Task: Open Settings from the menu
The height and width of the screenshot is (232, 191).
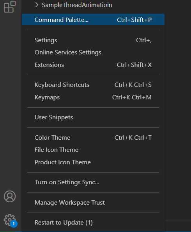Action: pos(93,40)
